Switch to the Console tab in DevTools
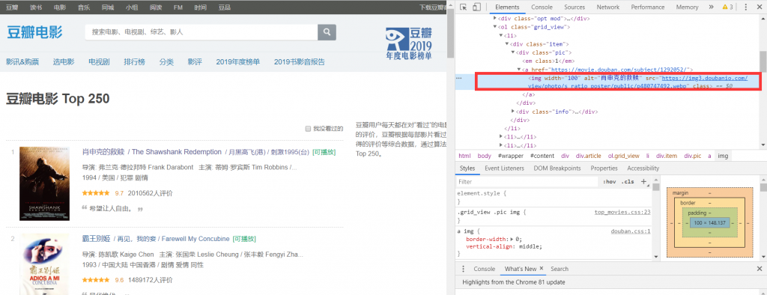The image size is (767, 295). click(542, 7)
